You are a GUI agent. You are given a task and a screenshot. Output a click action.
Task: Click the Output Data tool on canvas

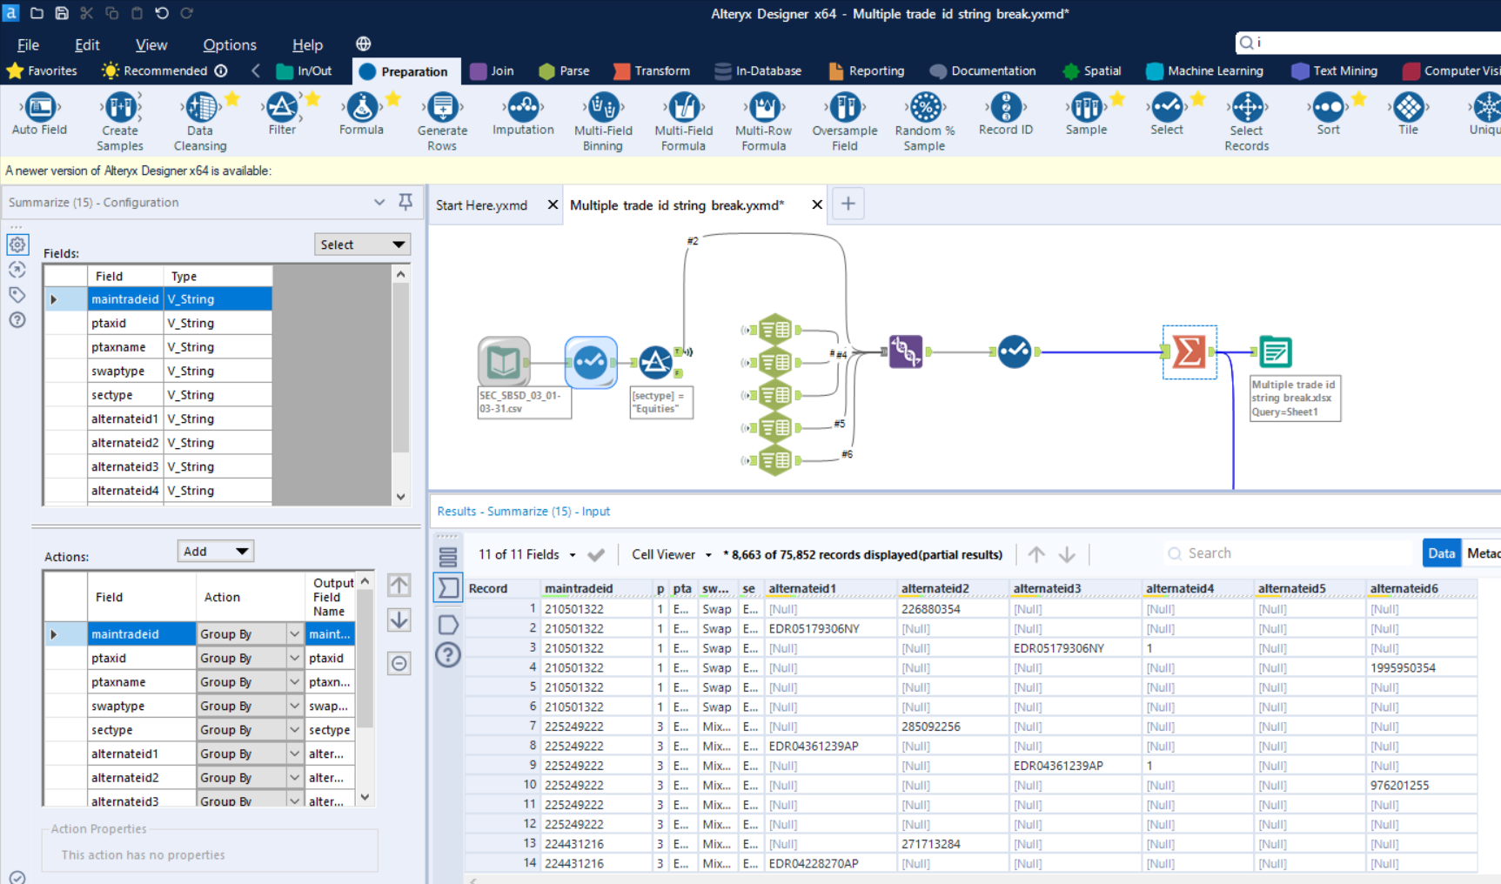(x=1275, y=352)
